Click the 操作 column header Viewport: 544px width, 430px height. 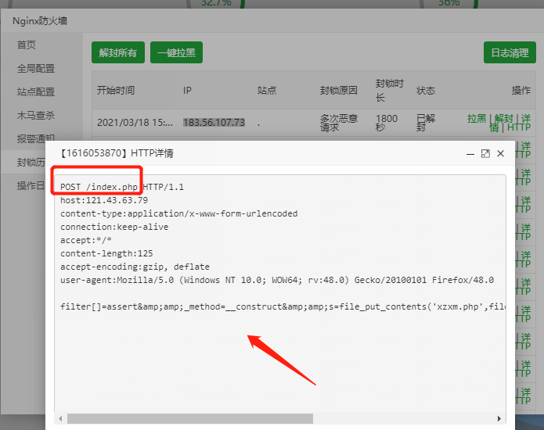click(x=521, y=91)
